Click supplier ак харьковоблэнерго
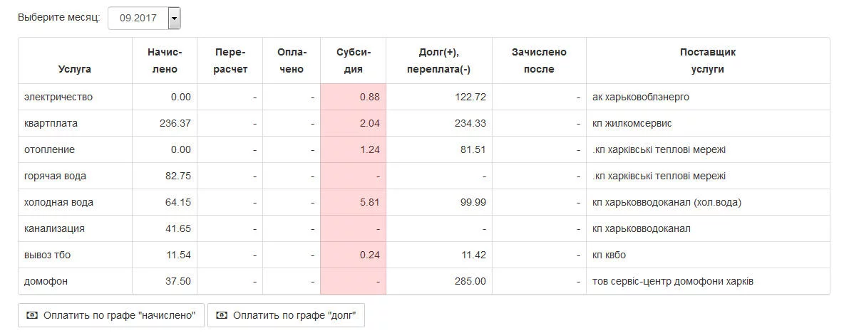Image resolution: width=849 pixels, height=333 pixels. (x=641, y=97)
